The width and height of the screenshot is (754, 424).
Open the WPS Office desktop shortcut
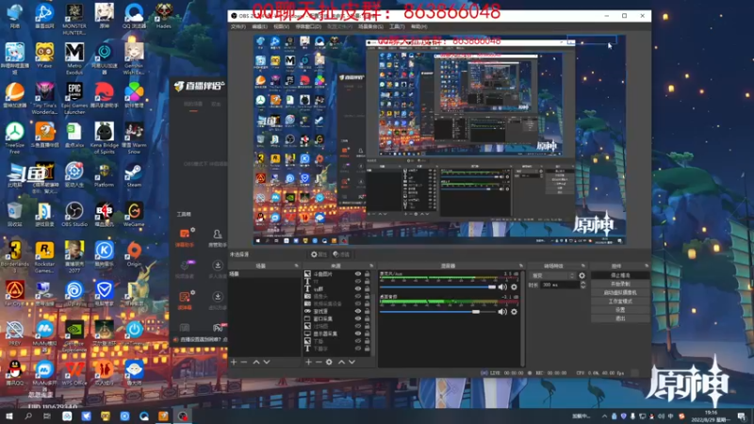point(74,373)
